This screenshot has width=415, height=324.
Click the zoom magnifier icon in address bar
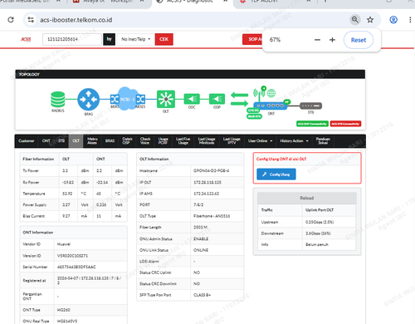[355, 20]
